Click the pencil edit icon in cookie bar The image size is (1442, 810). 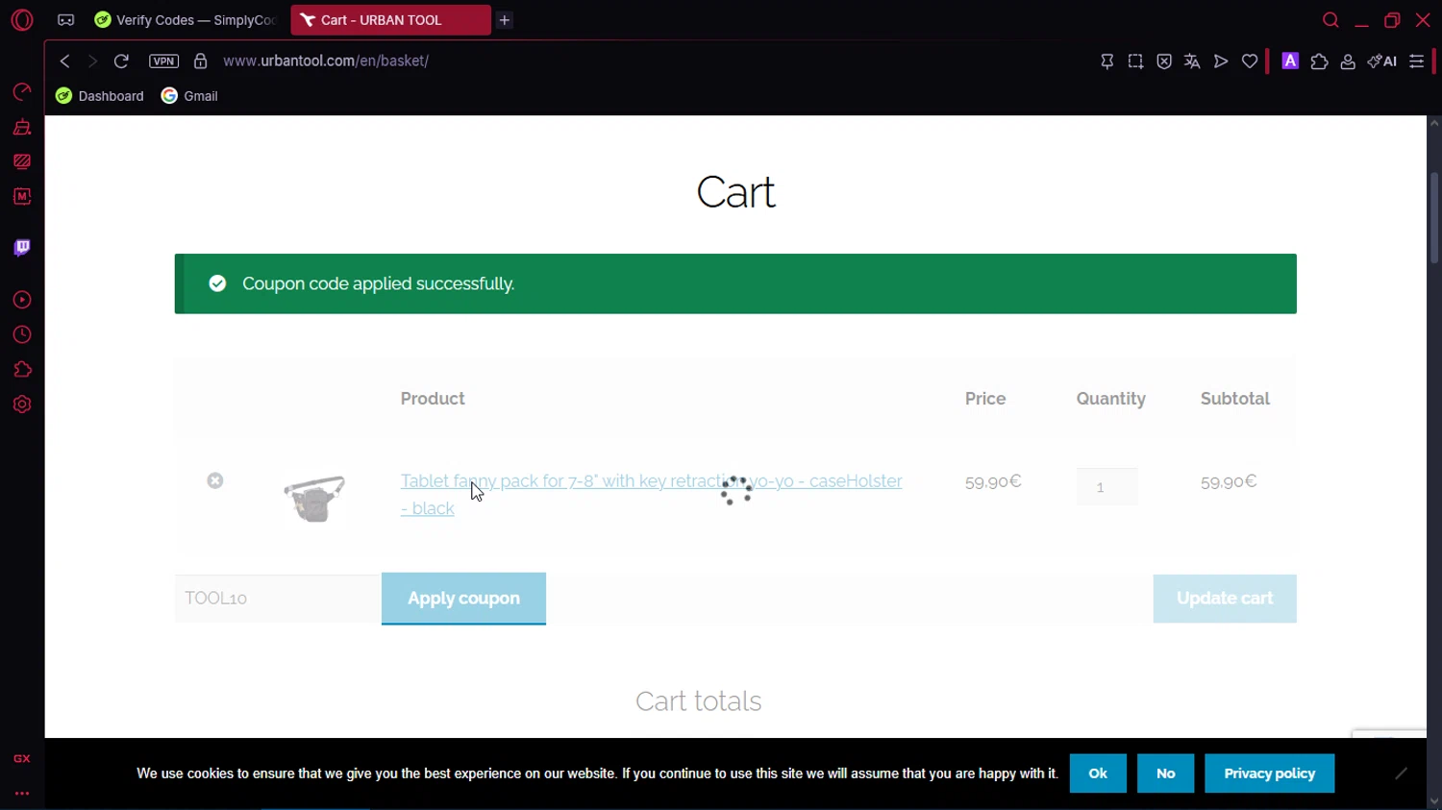tap(1402, 773)
